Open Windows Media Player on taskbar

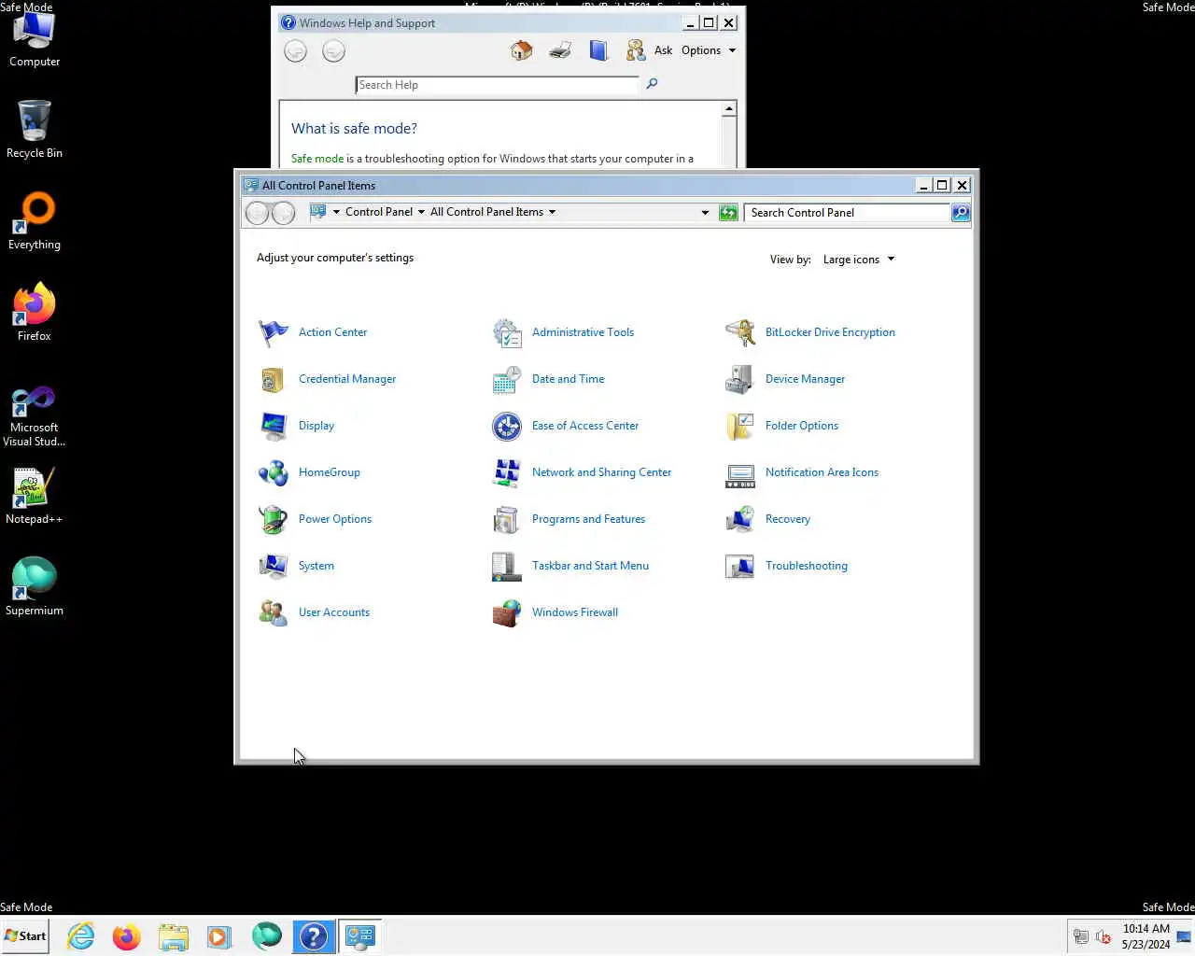coord(219,935)
